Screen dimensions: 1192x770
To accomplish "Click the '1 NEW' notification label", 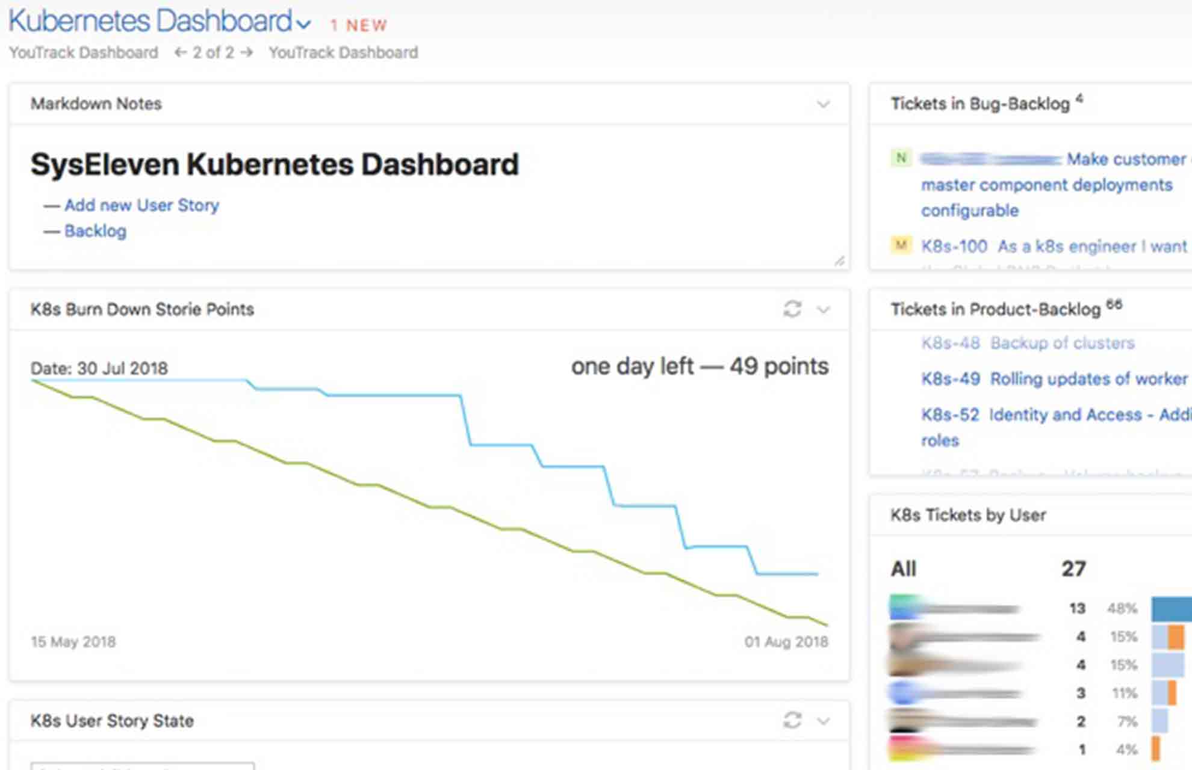I will click(359, 25).
